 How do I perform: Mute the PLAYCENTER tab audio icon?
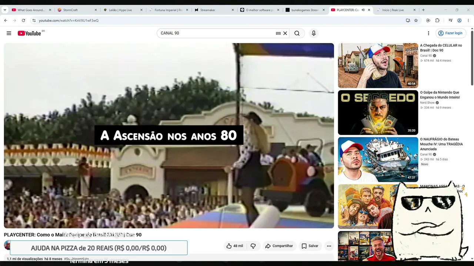(363, 10)
